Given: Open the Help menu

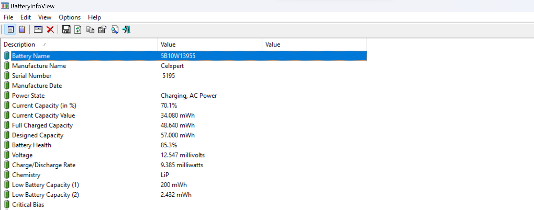Looking at the screenshot, I should coord(94,17).
